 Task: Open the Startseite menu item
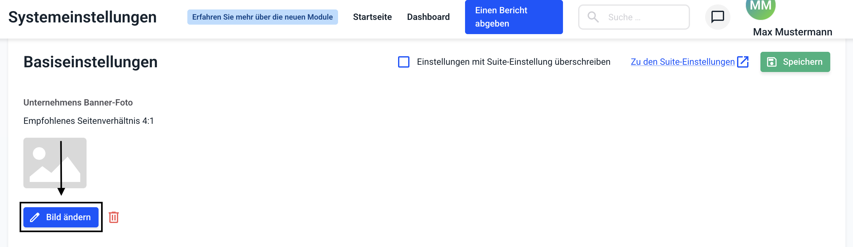[372, 17]
